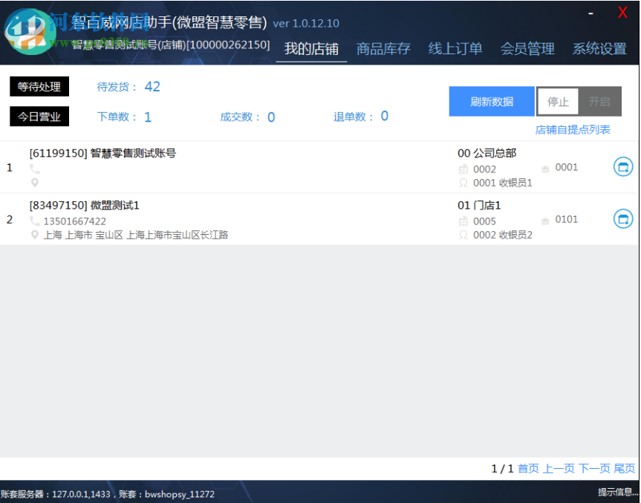
Task: Click the location pin icon in row 1
Action: pyautogui.click(x=34, y=181)
